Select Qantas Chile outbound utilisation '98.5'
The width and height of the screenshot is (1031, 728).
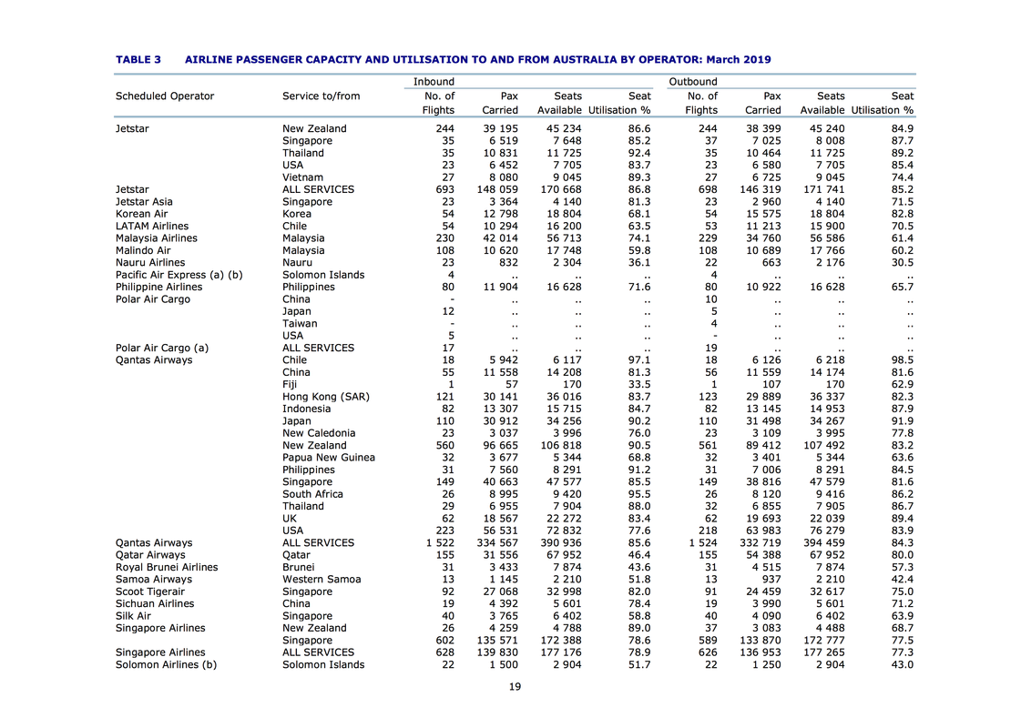[902, 360]
